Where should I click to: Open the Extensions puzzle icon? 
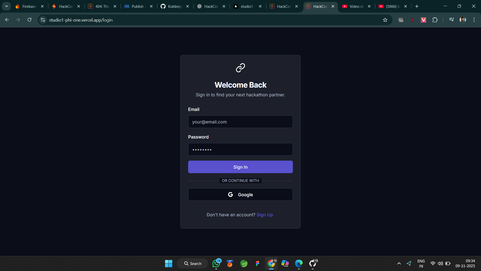click(x=435, y=20)
